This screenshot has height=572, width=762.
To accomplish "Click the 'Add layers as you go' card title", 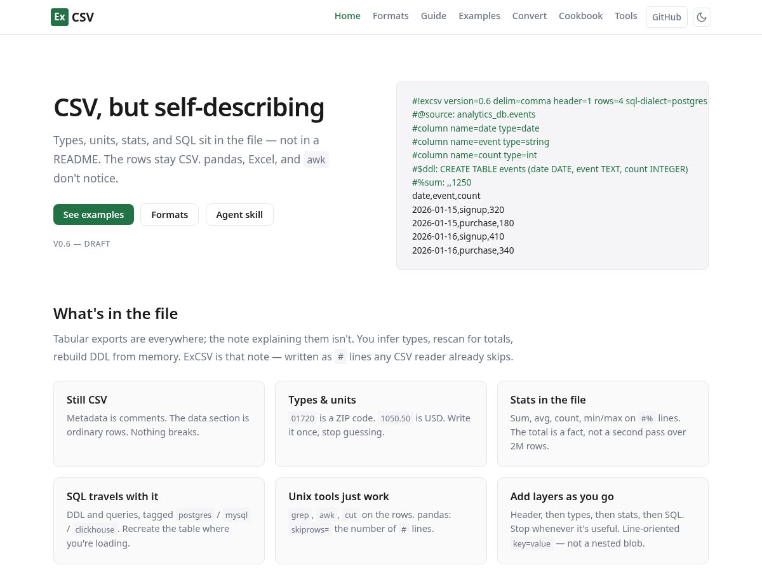I will pos(562,496).
